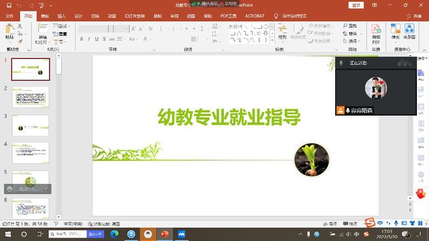The image size is (429, 241).
Task: Switch to the ACROBAT tab
Action: [255, 16]
